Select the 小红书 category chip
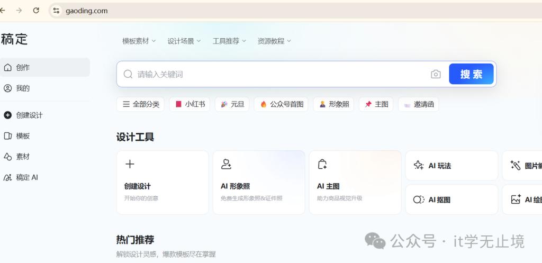The width and height of the screenshot is (542, 263). pos(190,104)
